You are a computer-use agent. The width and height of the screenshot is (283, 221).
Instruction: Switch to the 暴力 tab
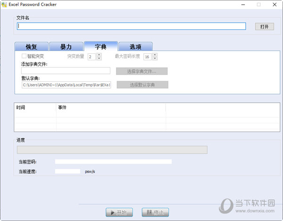point(66,47)
